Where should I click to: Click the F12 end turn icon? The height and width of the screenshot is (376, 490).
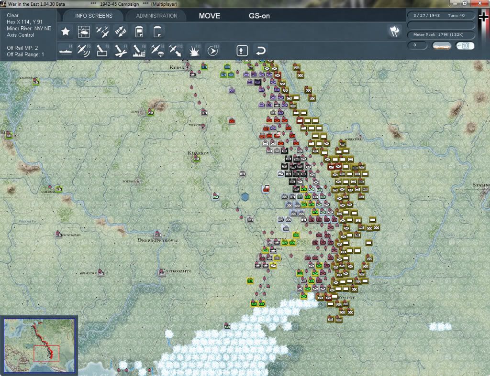click(x=213, y=51)
